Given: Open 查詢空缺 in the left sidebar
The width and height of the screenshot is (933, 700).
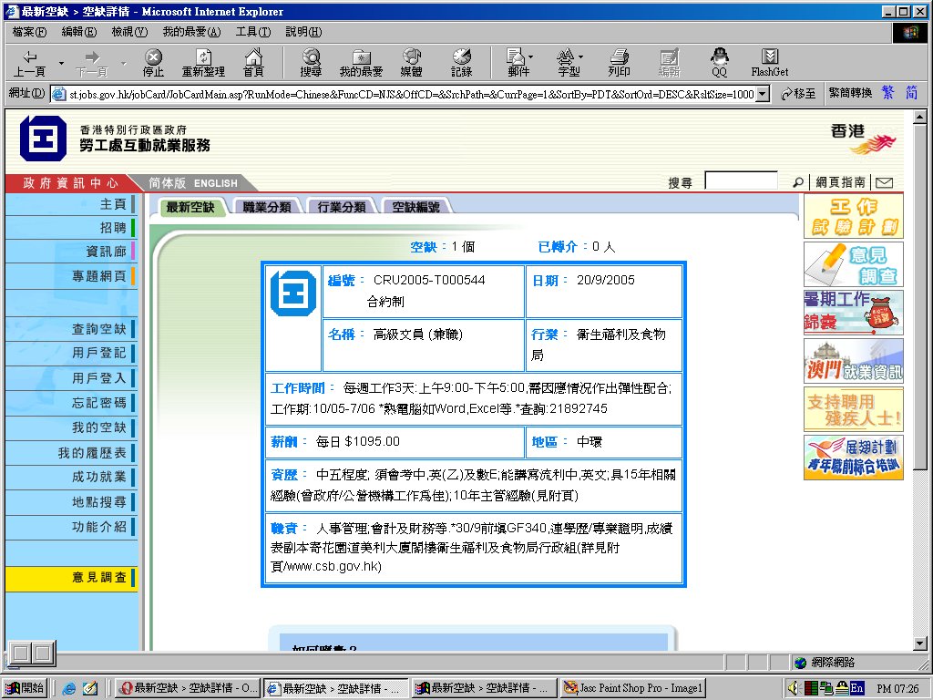Looking at the screenshot, I should (x=98, y=329).
